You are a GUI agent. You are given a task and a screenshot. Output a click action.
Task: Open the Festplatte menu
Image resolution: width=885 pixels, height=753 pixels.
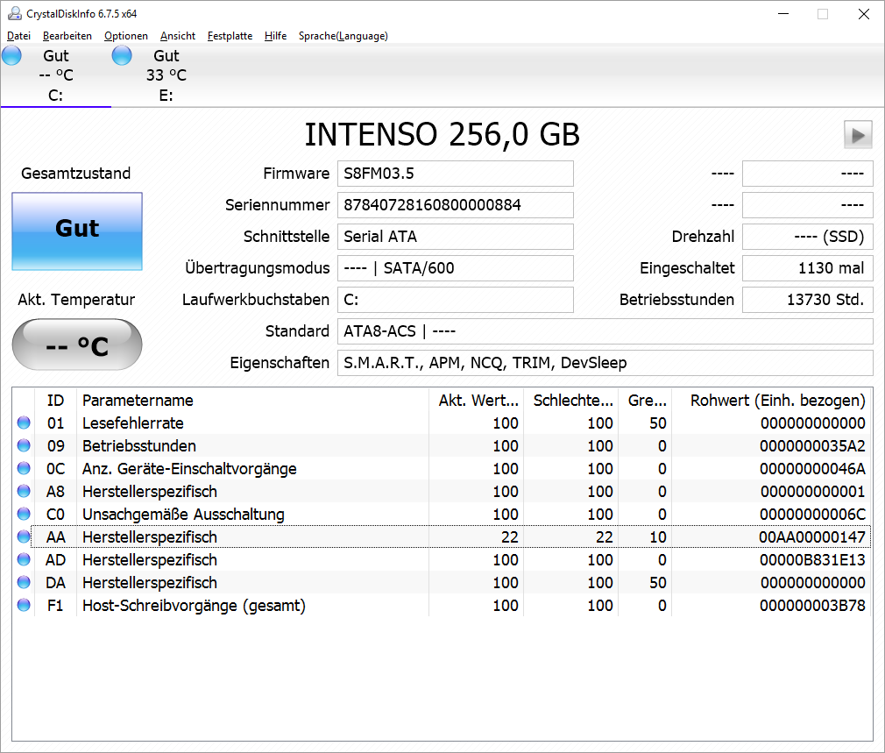(x=230, y=36)
